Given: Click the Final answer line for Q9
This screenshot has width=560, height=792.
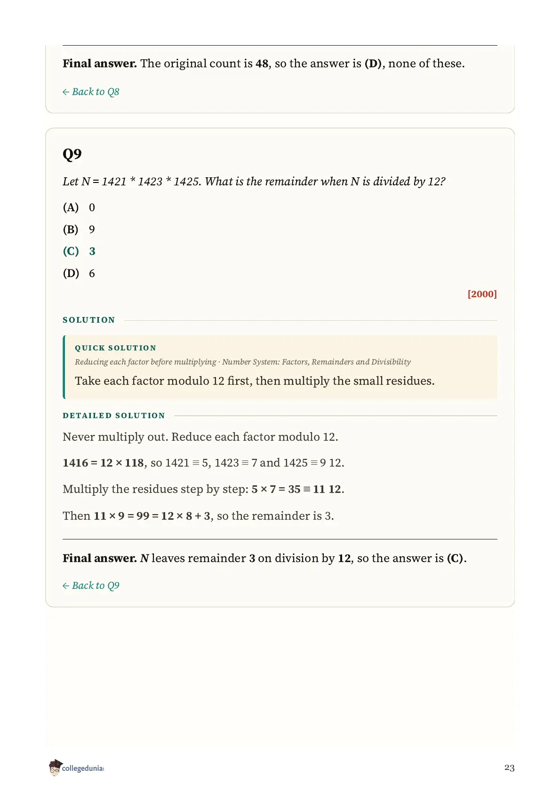Looking at the screenshot, I should 264,558.
